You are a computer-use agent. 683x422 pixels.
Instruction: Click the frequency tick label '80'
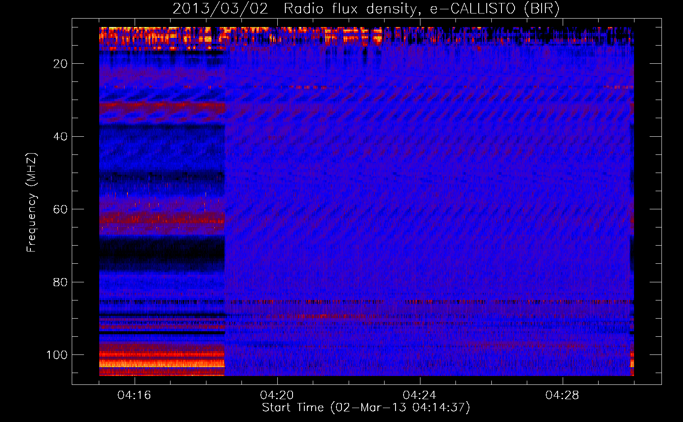pos(61,282)
